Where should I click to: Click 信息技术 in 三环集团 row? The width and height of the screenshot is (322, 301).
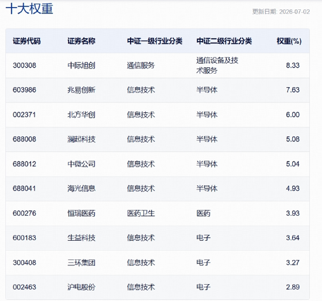141,262
